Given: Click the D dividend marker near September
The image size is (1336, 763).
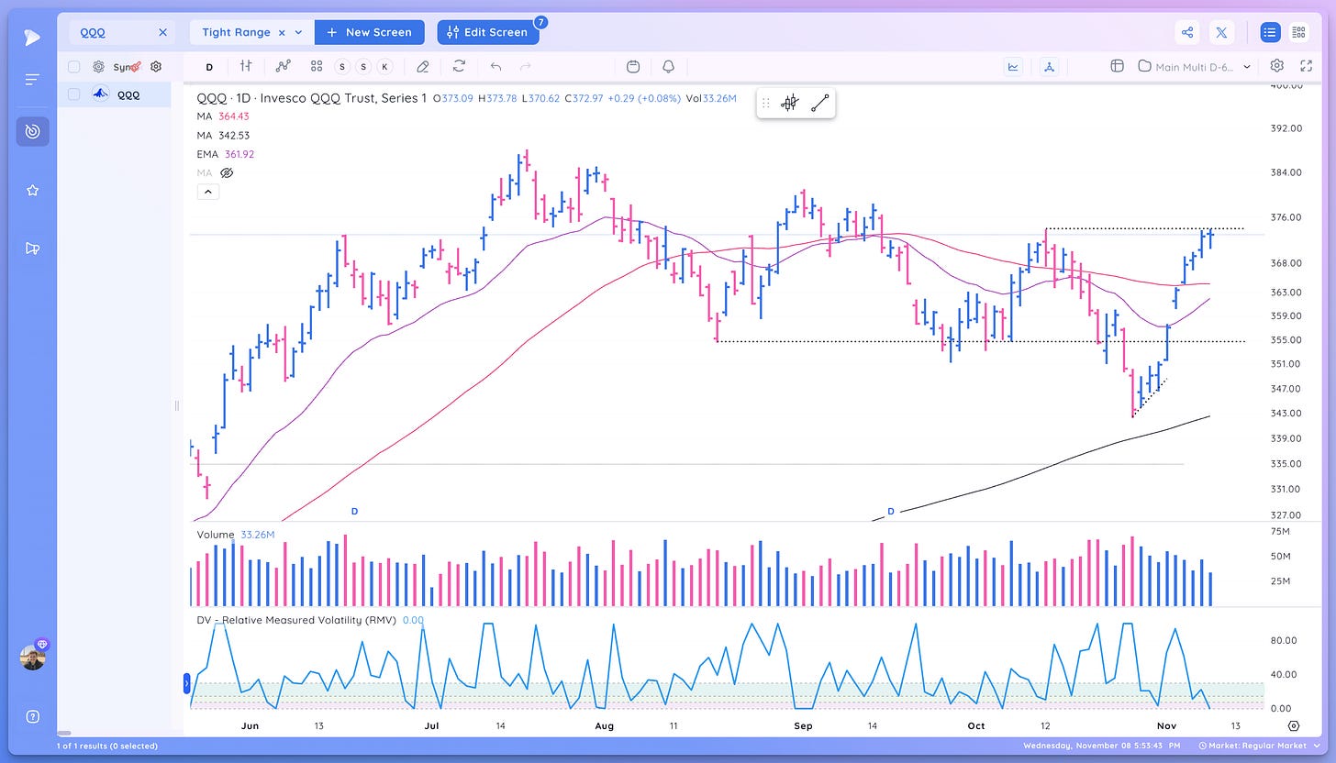Looking at the screenshot, I should [890, 511].
